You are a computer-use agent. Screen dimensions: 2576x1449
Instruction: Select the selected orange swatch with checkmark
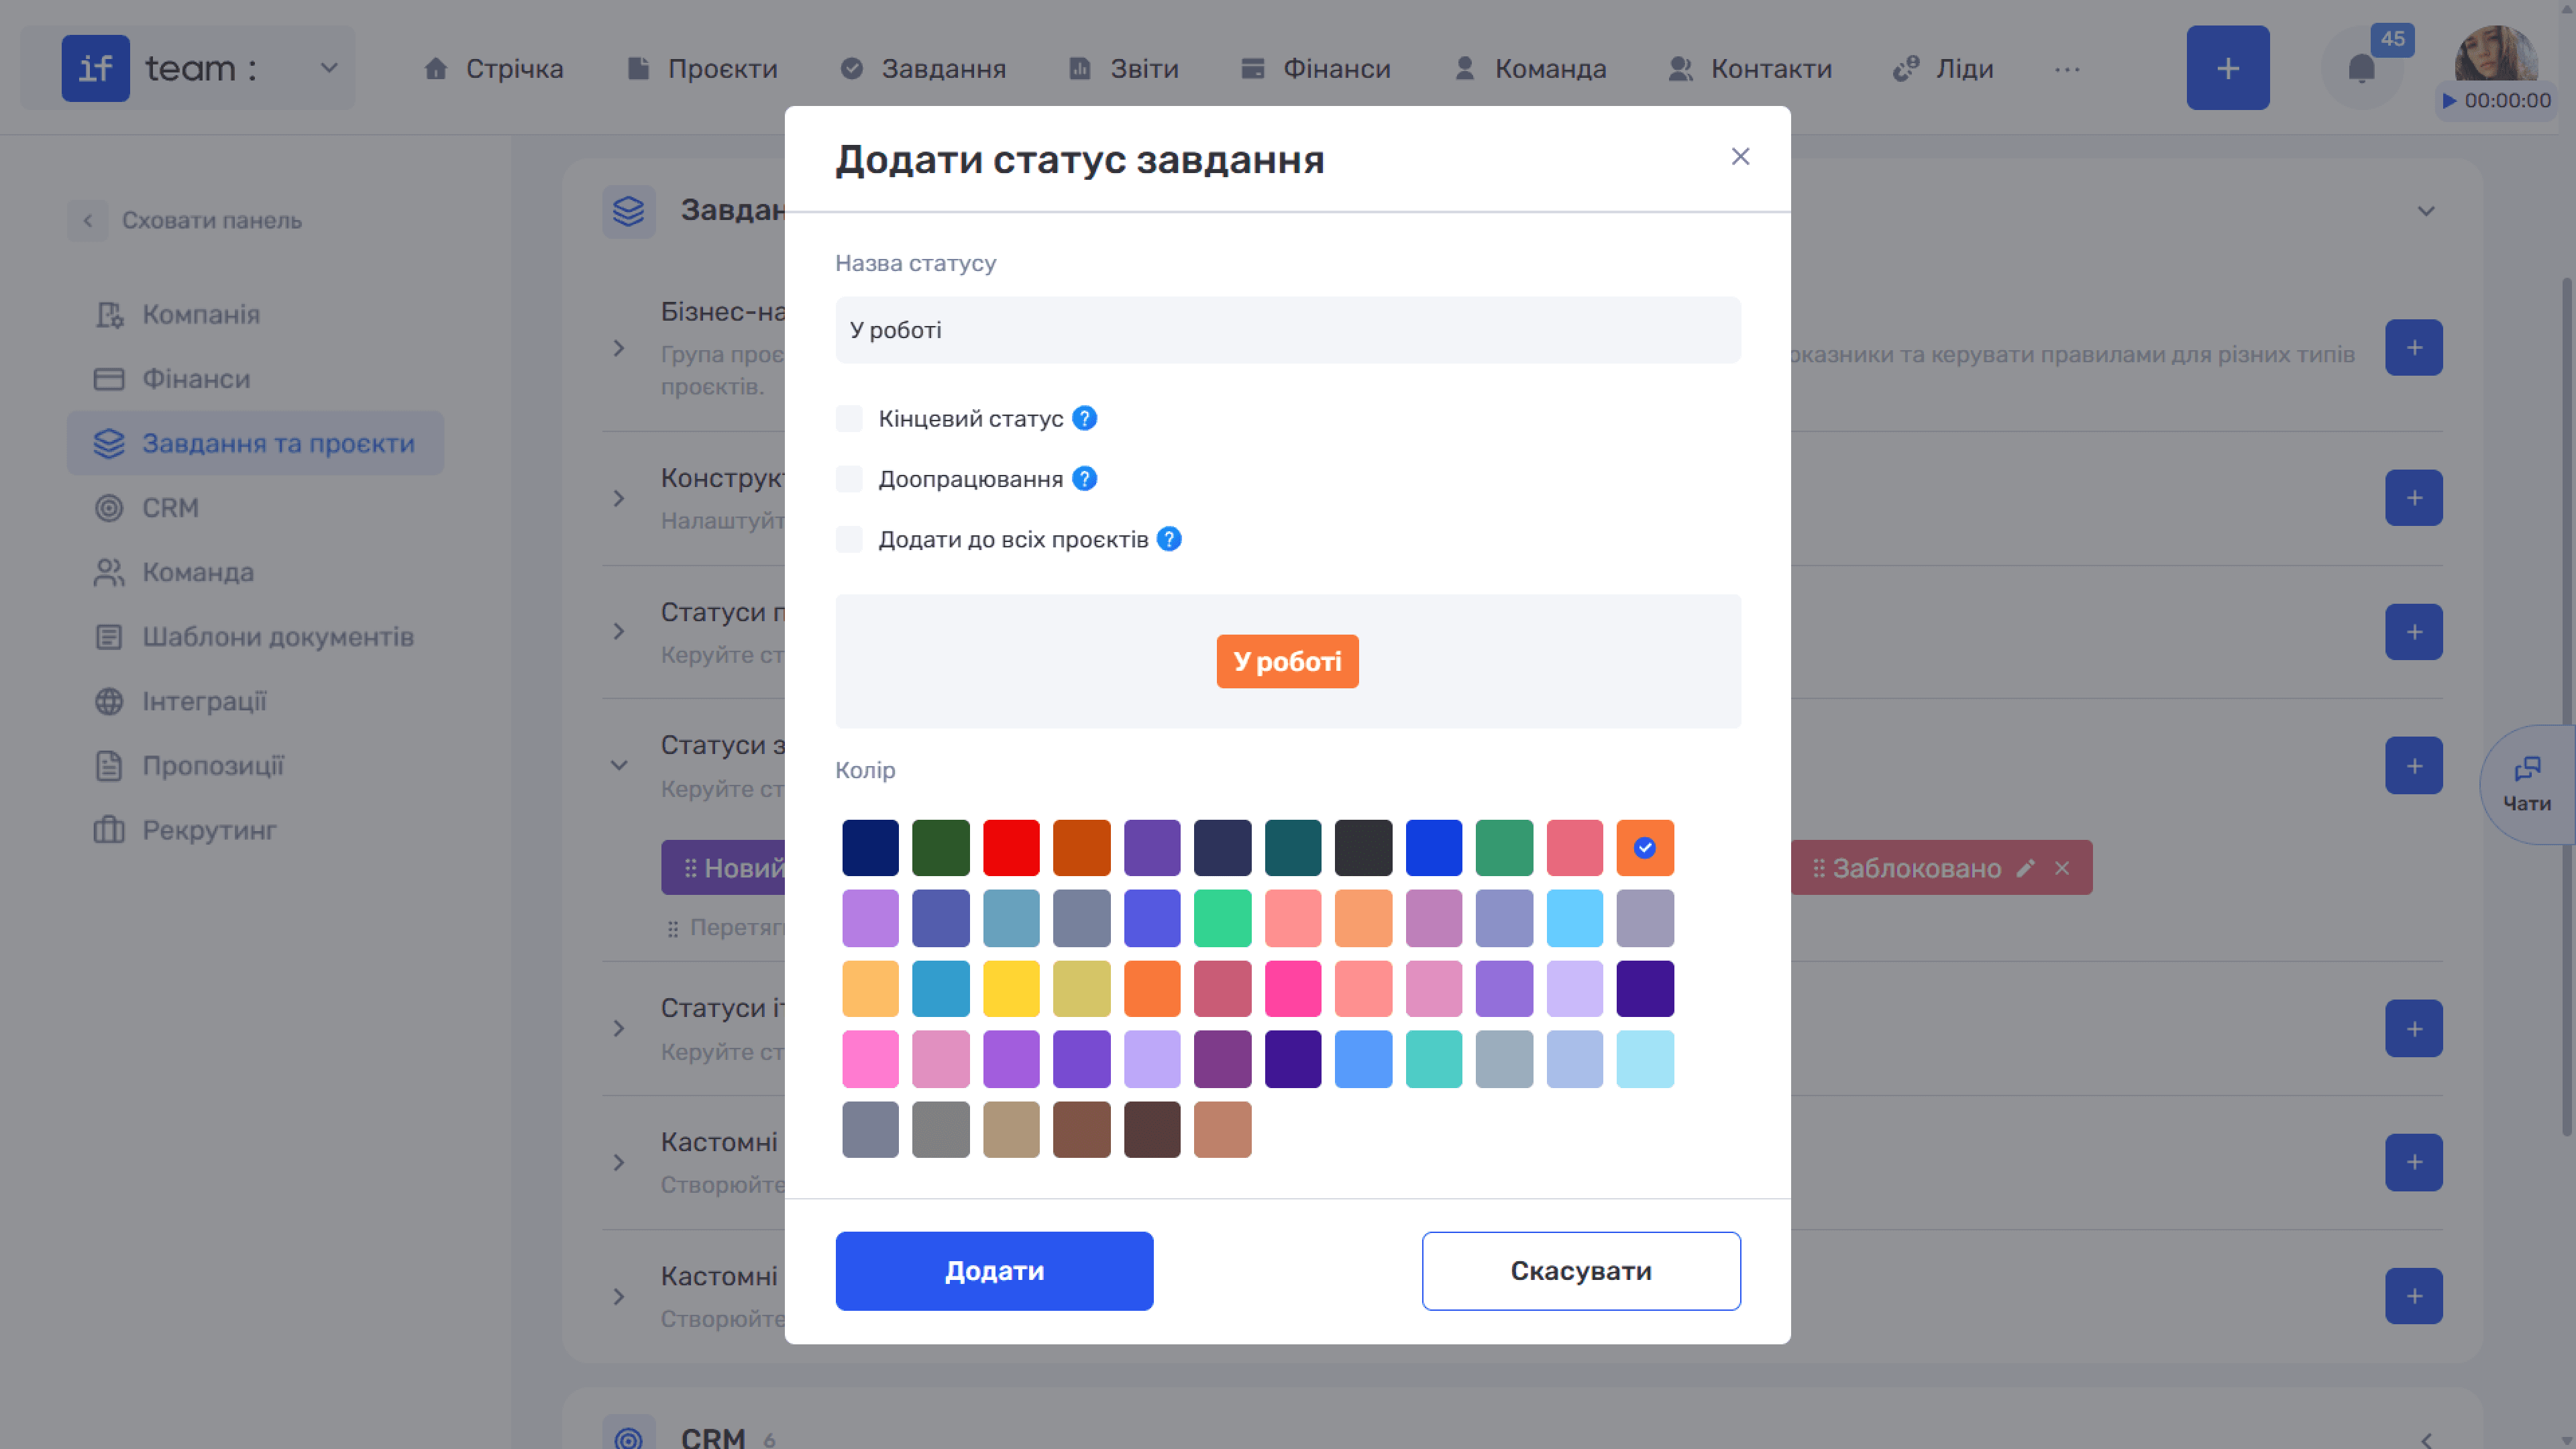tap(1645, 847)
